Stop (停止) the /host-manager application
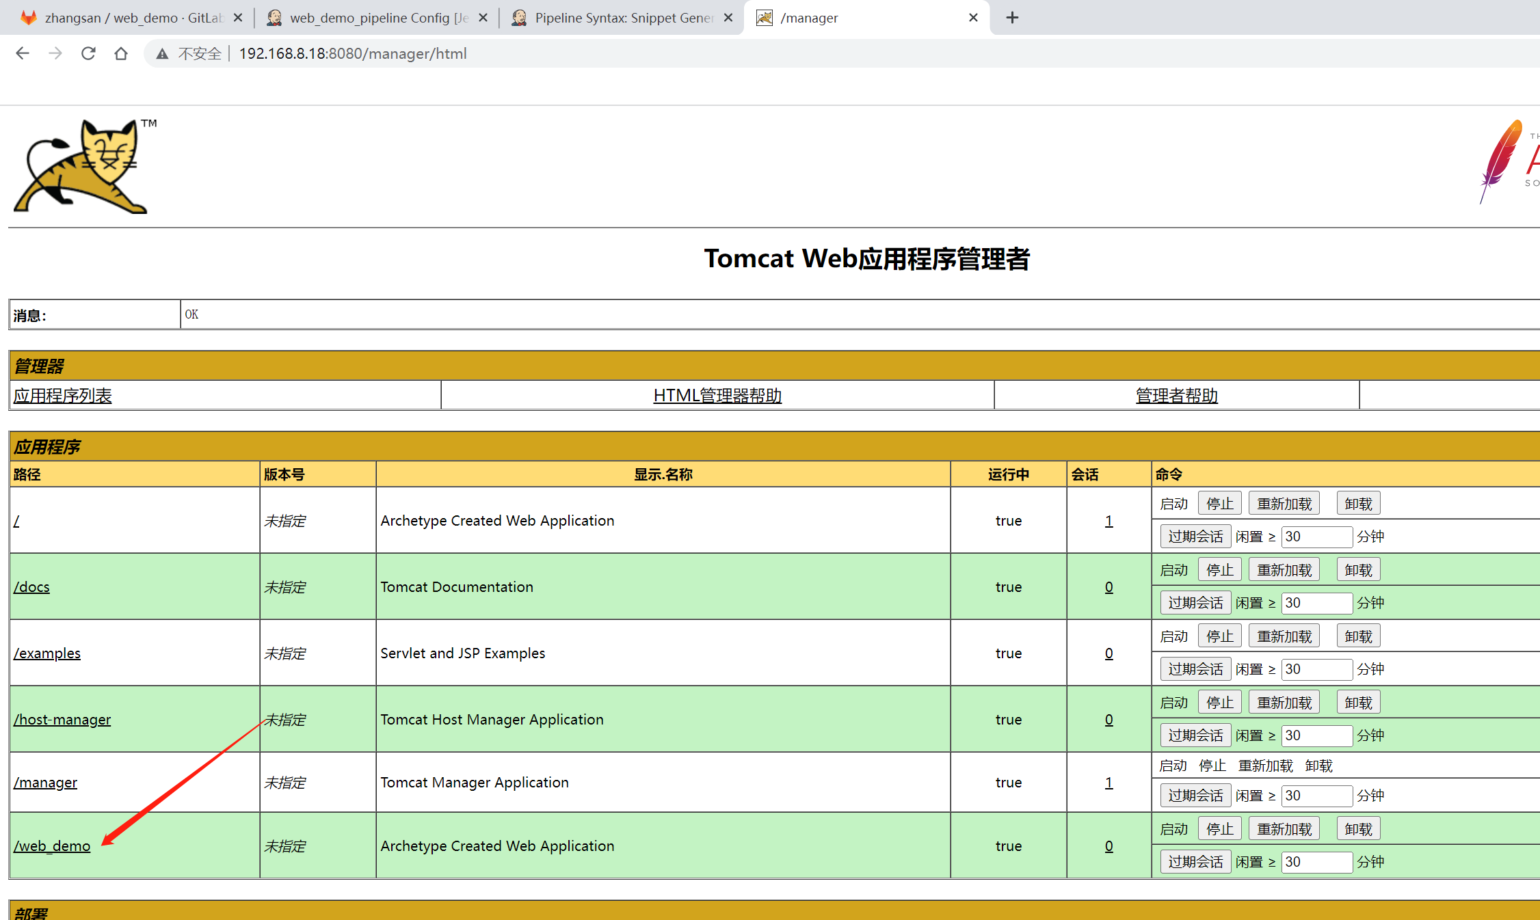The image size is (1540, 920). 1219,703
